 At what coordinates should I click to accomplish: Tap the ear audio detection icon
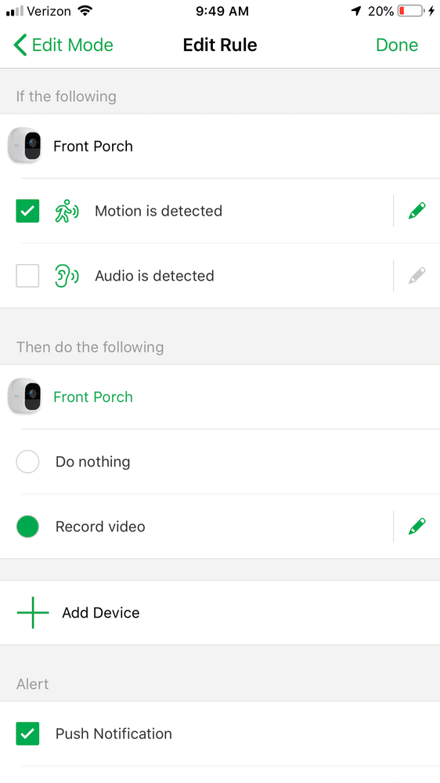coord(67,276)
